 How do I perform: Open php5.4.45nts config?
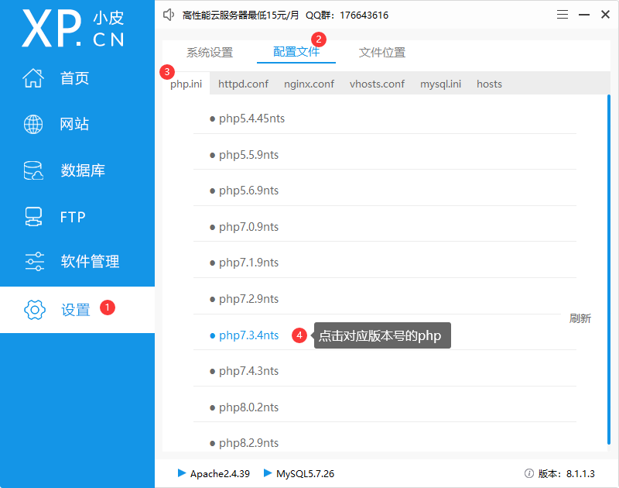point(252,119)
